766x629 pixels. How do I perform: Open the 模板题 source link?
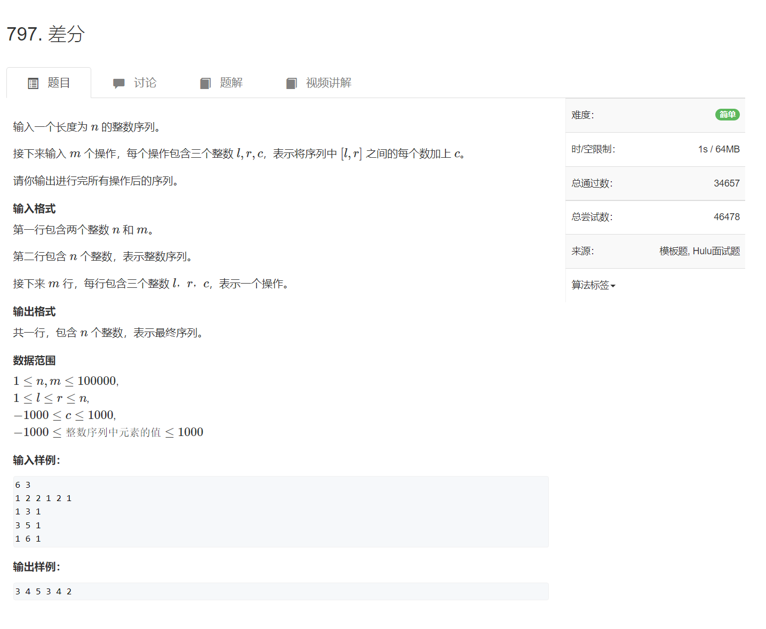[x=674, y=251]
